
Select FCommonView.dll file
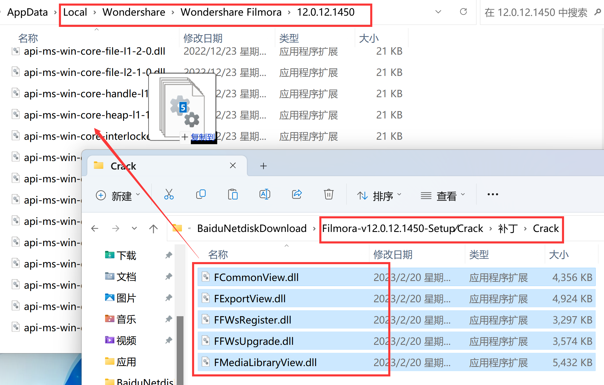tap(397, 277)
